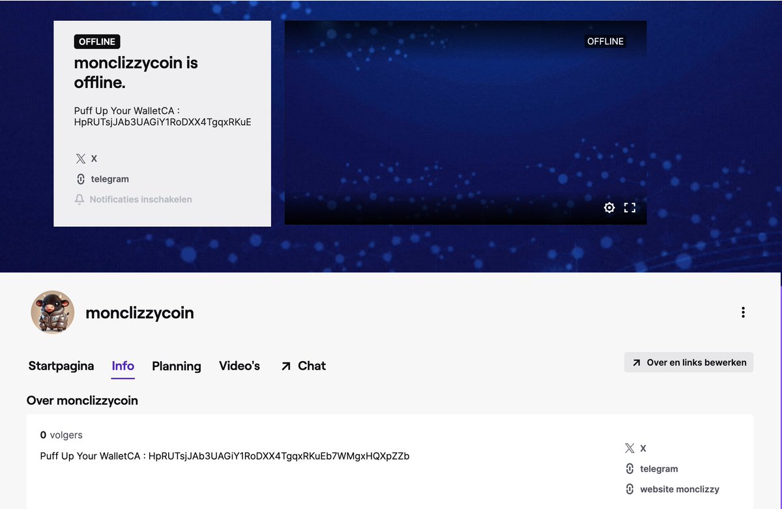
Task: Click the offline video player area
Action: click(x=465, y=123)
